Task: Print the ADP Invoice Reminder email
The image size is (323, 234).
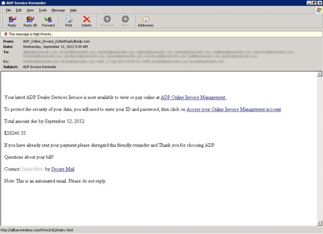Action: 69,21
